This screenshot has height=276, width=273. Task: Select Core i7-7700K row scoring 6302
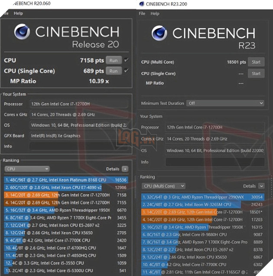click(203, 265)
